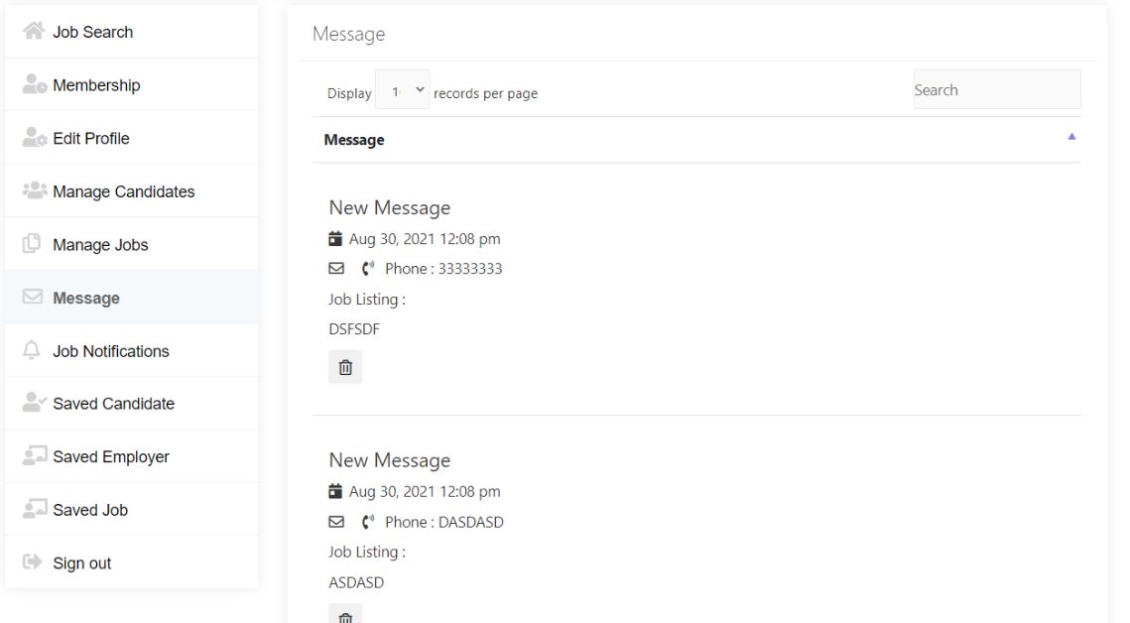This screenshot has width=1130, height=623.
Task: Click the calendar icon in first message
Action: point(335,239)
